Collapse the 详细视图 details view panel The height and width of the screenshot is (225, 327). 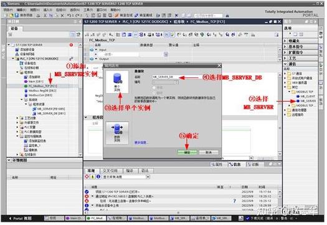(9, 160)
